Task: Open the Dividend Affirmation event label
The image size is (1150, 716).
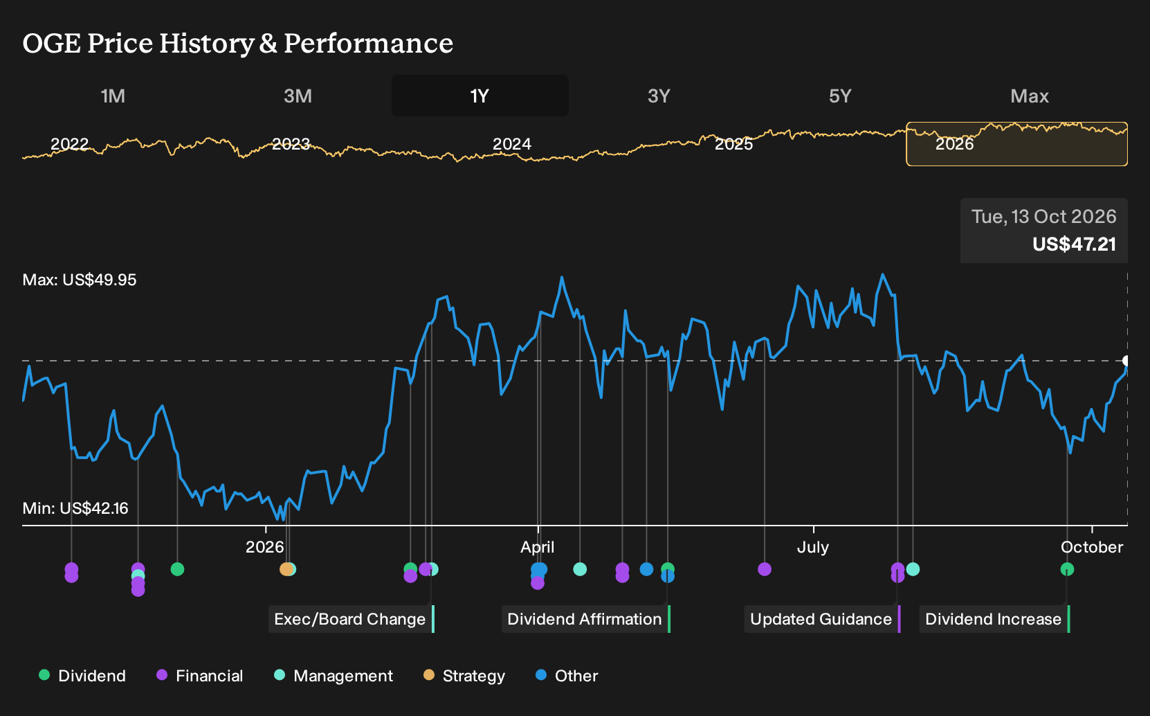Action: coord(585,619)
